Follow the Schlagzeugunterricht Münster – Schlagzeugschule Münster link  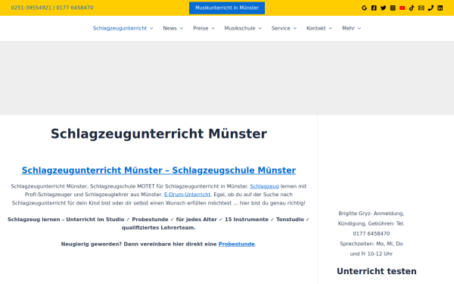click(x=159, y=170)
